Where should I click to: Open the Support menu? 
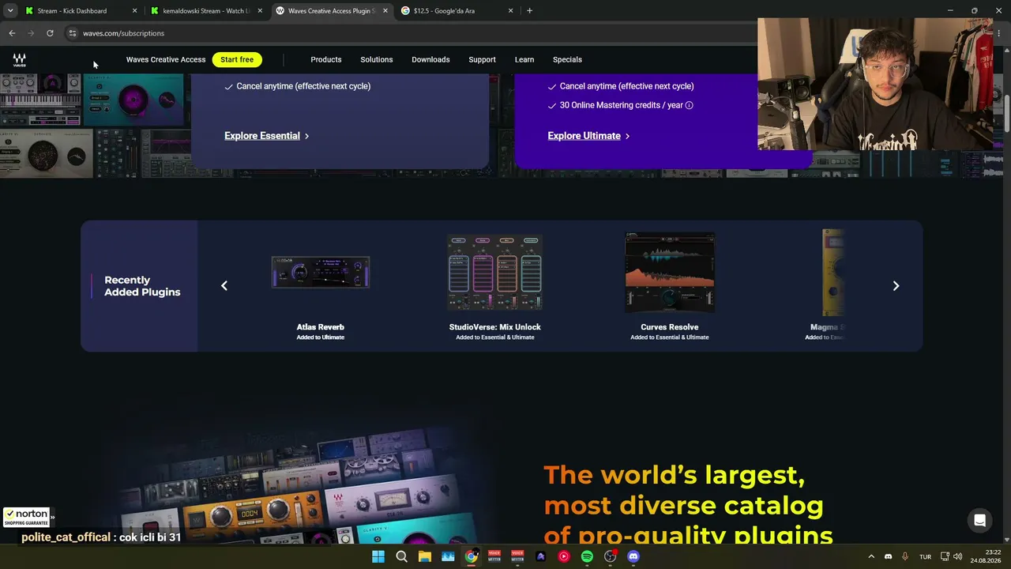coord(482,60)
